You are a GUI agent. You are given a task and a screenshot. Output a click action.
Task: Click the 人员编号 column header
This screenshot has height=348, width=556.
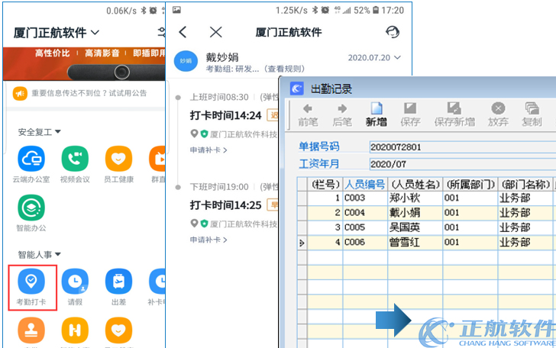(x=365, y=184)
